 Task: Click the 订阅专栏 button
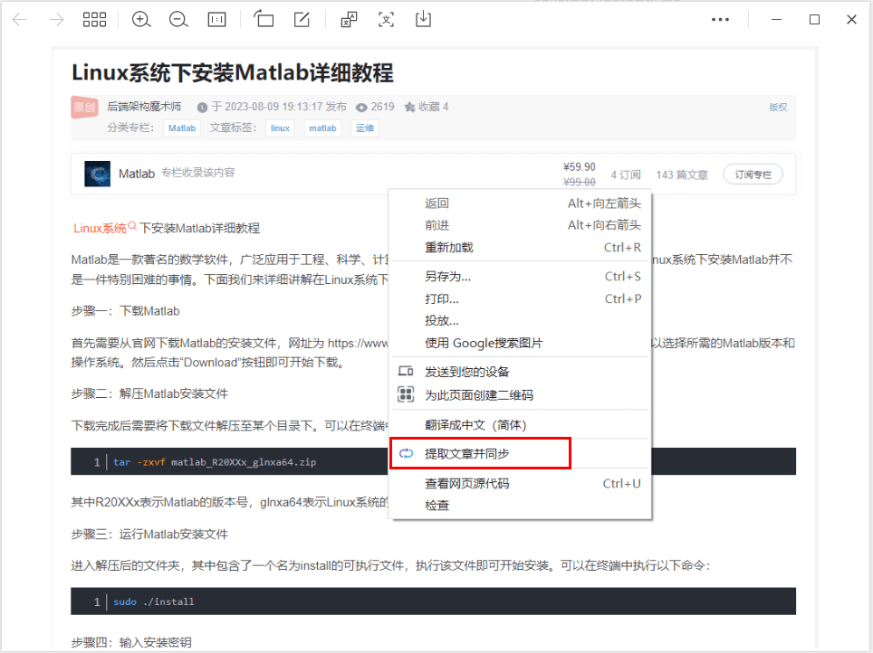coord(752,174)
